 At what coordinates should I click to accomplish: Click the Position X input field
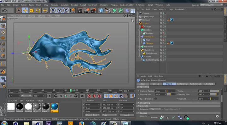tap(92, 105)
